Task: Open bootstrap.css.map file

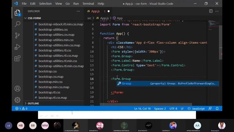Action: coord(51,77)
